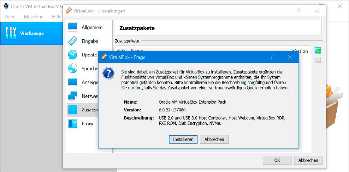Click the VirtualBox Manager title bar icon
Screen dimensions: 349x172
point(6,6)
